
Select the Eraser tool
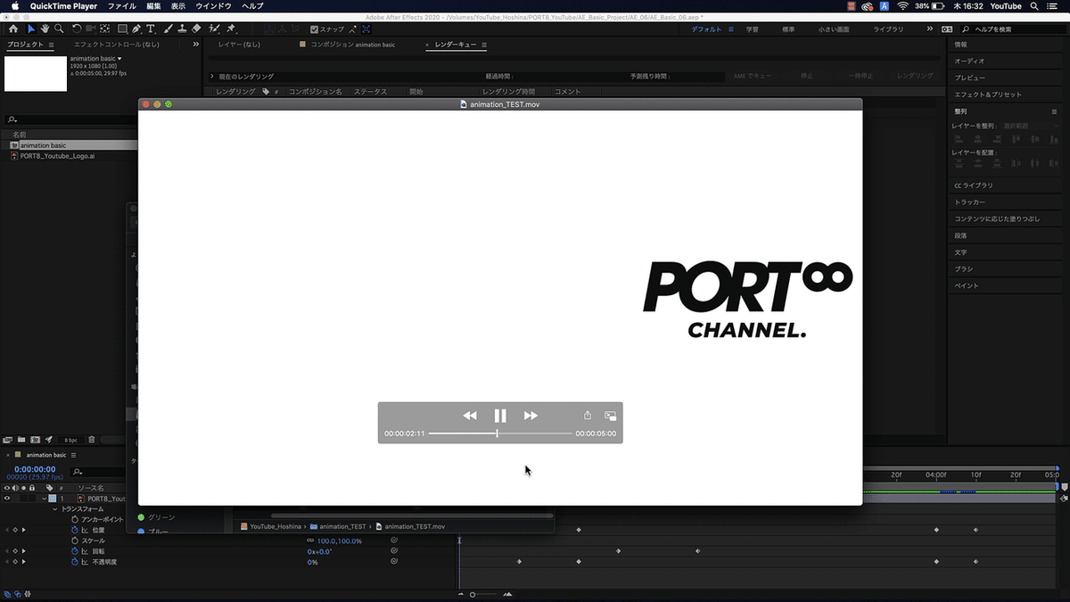pos(196,29)
